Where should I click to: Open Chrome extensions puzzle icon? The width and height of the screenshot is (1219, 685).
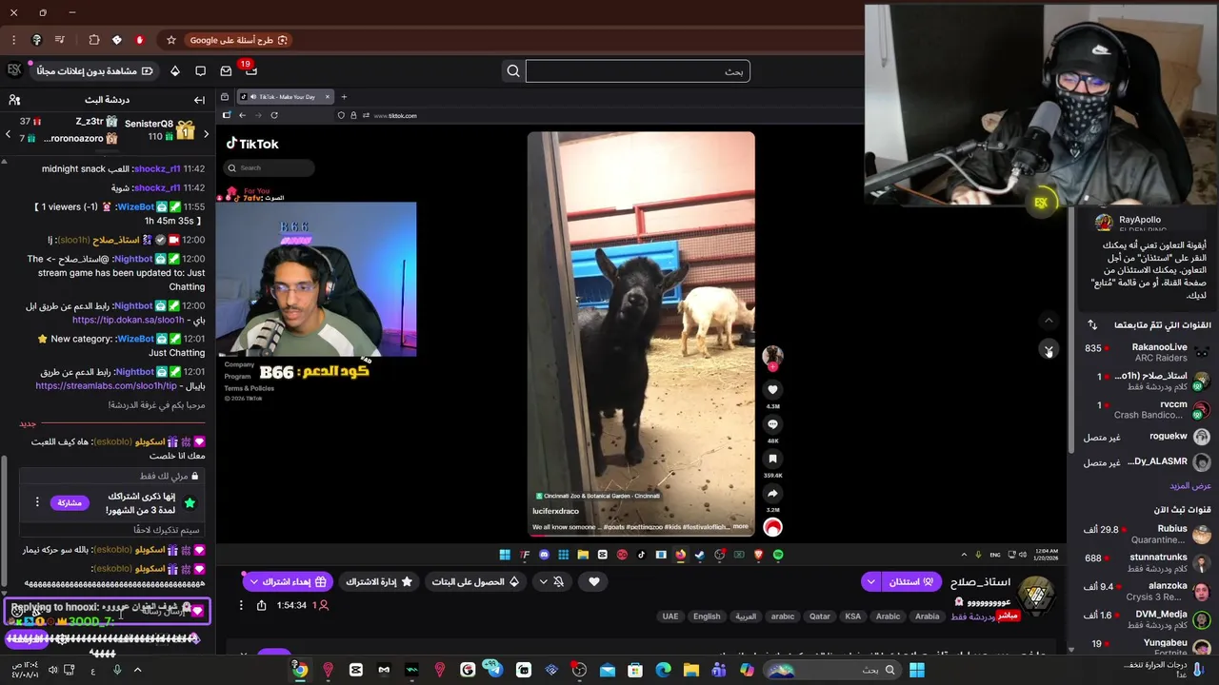click(94, 40)
